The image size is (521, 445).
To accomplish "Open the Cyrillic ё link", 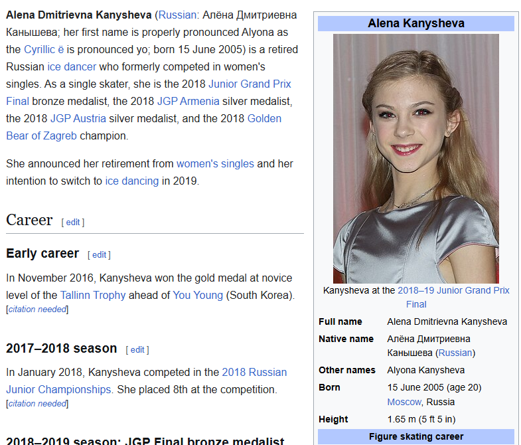I will click(x=43, y=49).
